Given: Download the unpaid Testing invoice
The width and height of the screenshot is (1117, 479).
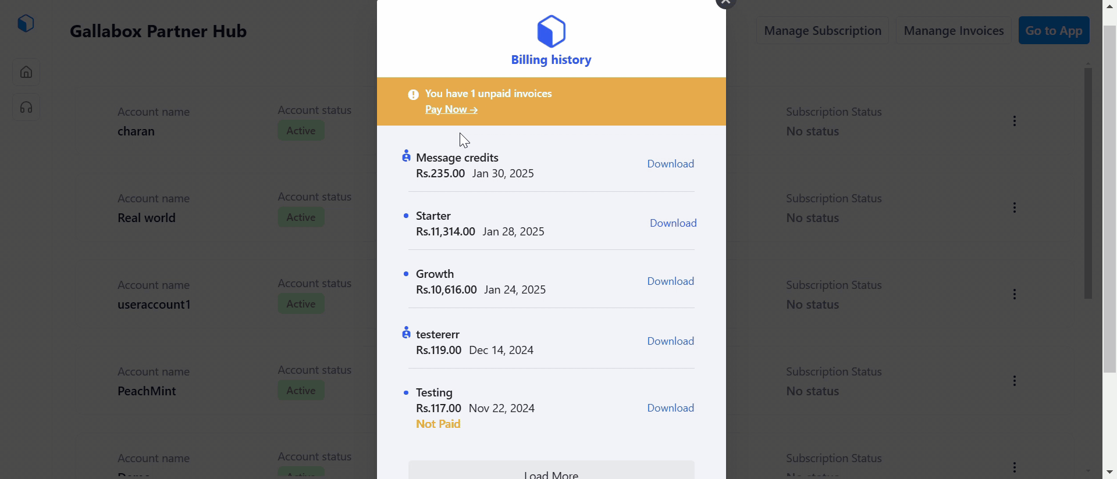Looking at the screenshot, I should click(x=670, y=408).
